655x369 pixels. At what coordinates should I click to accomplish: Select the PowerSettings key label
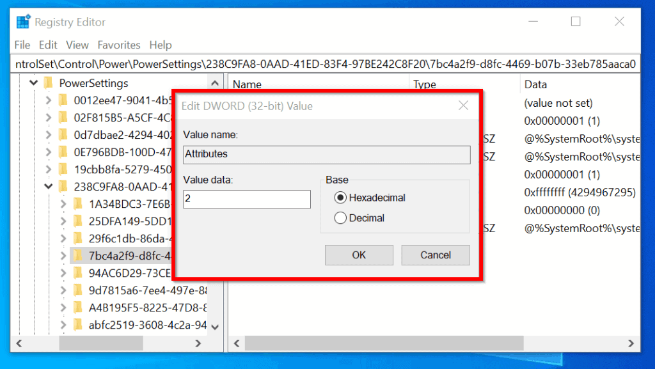93,83
